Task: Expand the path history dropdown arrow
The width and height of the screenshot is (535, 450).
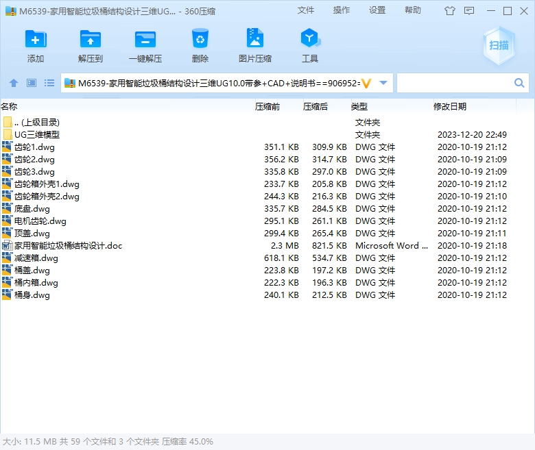Action: click(383, 83)
